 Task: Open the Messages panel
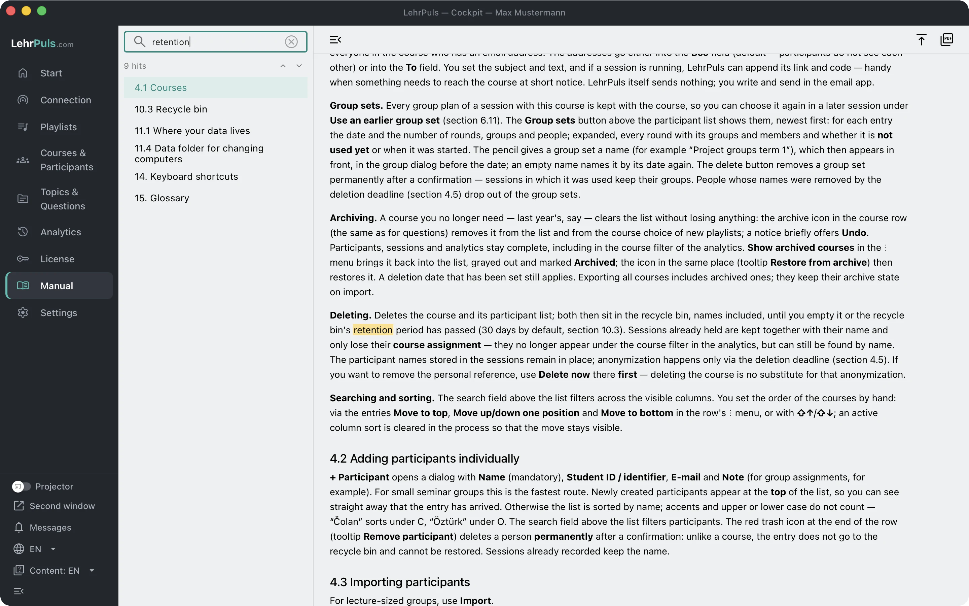42,527
